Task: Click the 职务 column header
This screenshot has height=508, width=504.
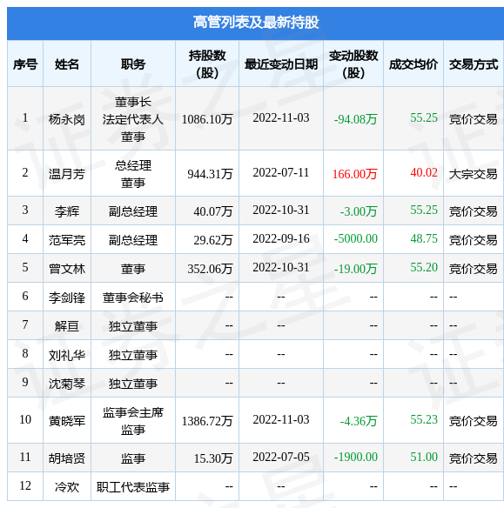Action: coord(133,64)
